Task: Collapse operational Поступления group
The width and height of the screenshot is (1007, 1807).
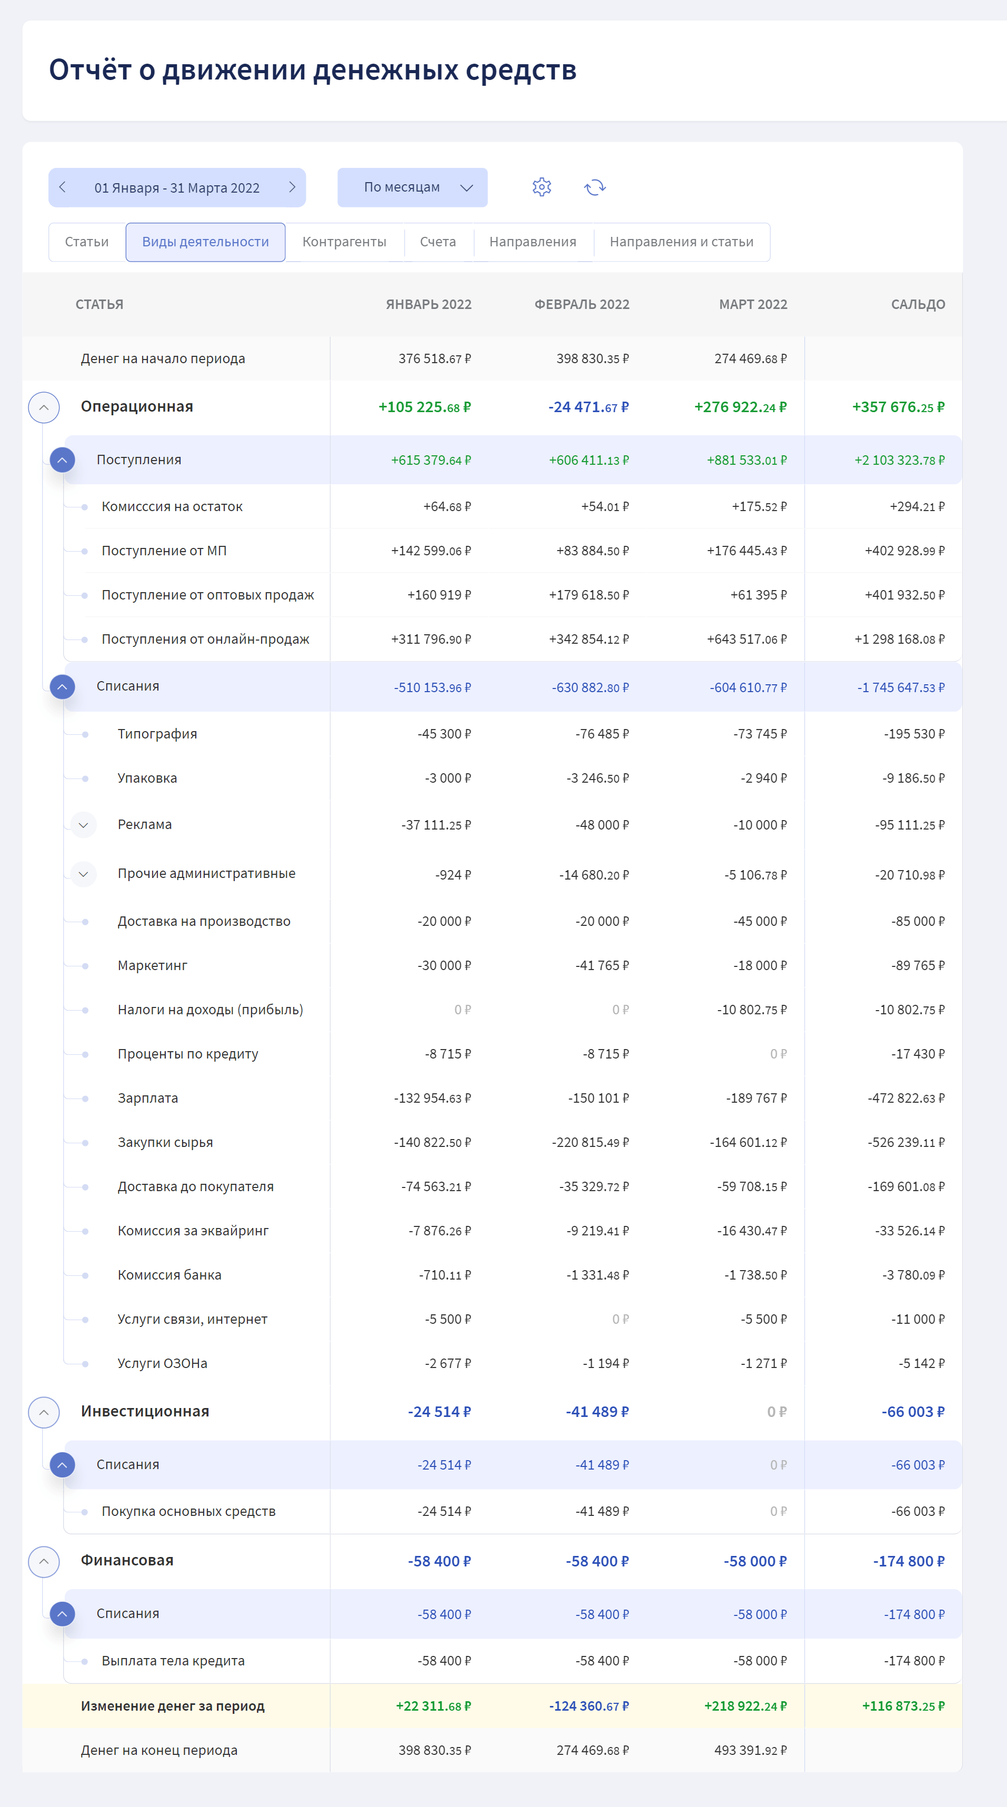Action: coord(63,460)
